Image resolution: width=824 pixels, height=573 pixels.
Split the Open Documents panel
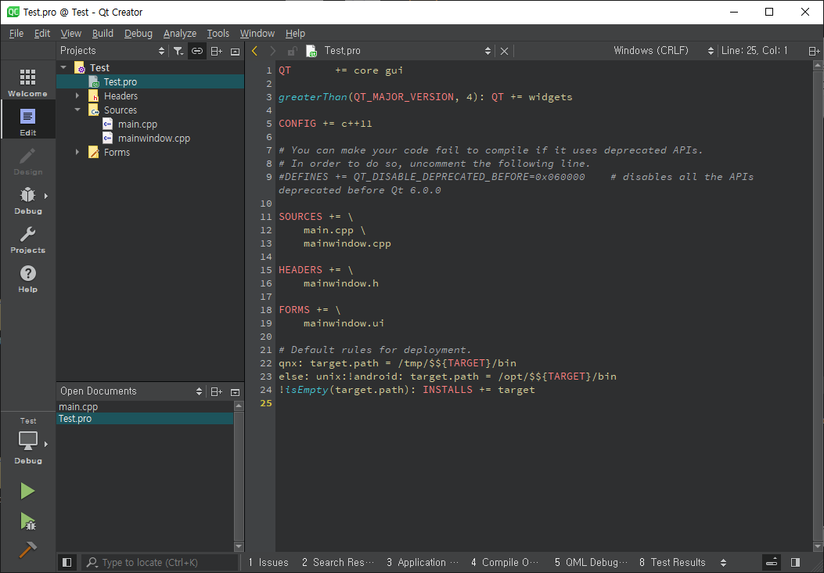217,391
